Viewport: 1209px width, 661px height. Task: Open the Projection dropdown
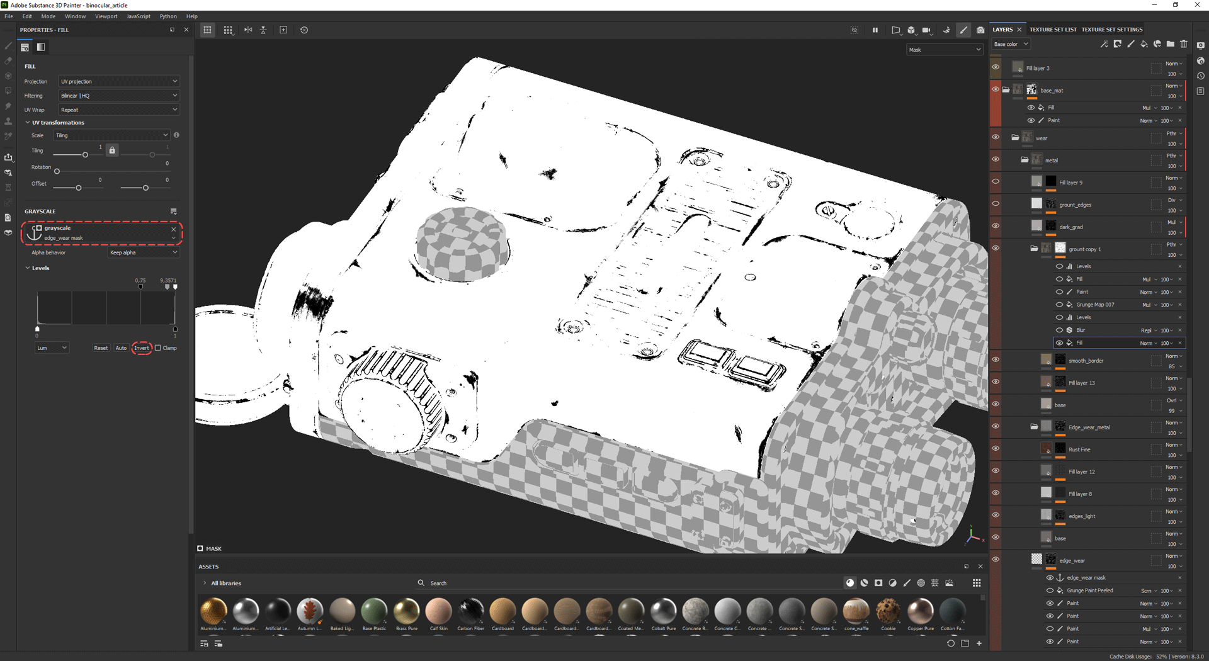[x=119, y=81]
